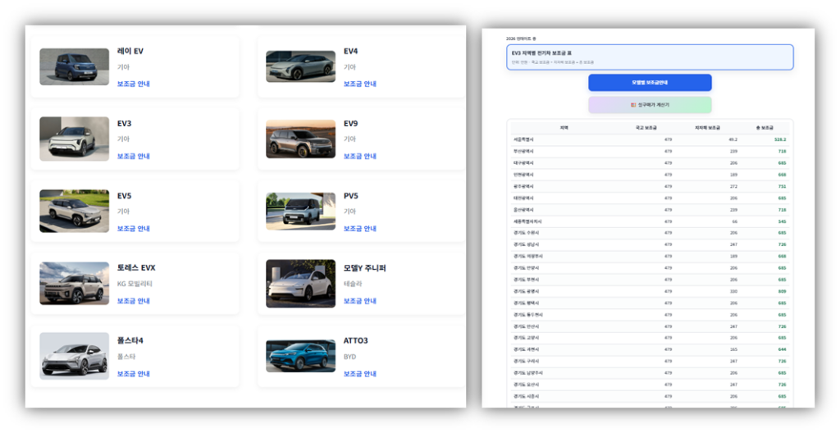Click the 테슬라 brand label
The image size is (840, 433).
pyautogui.click(x=353, y=284)
